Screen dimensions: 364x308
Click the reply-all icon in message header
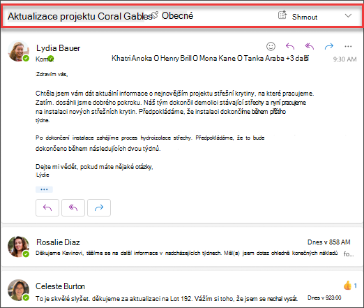click(310, 46)
